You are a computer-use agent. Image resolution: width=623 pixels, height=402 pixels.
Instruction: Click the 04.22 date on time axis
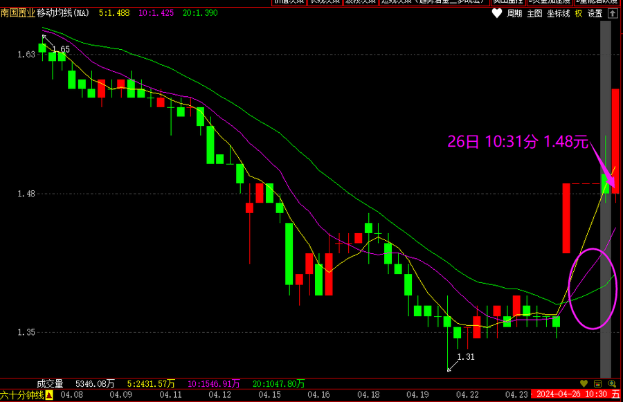coord(467,395)
